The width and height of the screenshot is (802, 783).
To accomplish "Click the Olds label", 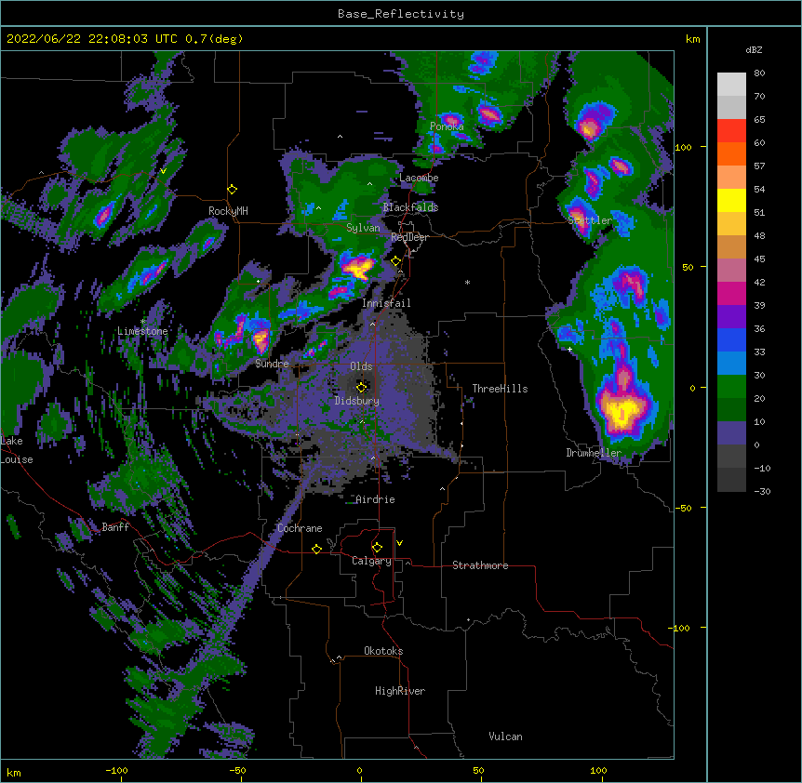I will tap(361, 366).
